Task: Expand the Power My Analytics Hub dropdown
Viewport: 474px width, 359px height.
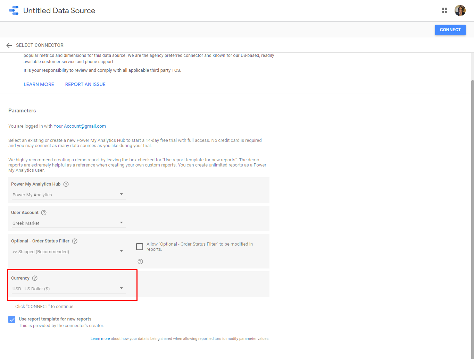Action: tap(68, 195)
